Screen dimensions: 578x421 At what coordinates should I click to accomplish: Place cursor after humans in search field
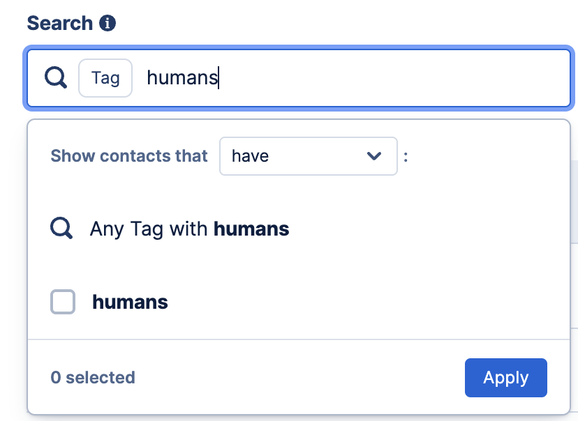click(219, 77)
